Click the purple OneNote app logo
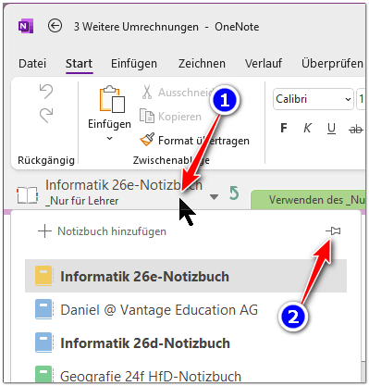 26,26
